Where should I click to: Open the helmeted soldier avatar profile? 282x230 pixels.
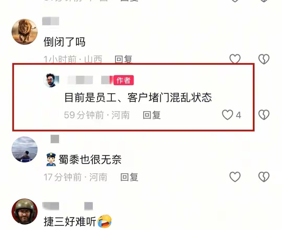click(x=25, y=211)
